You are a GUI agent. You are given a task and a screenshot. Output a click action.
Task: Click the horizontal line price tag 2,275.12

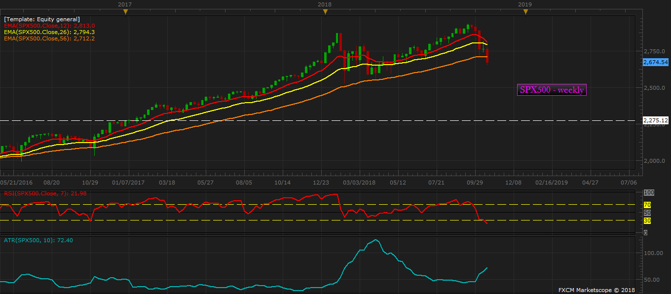pos(656,120)
